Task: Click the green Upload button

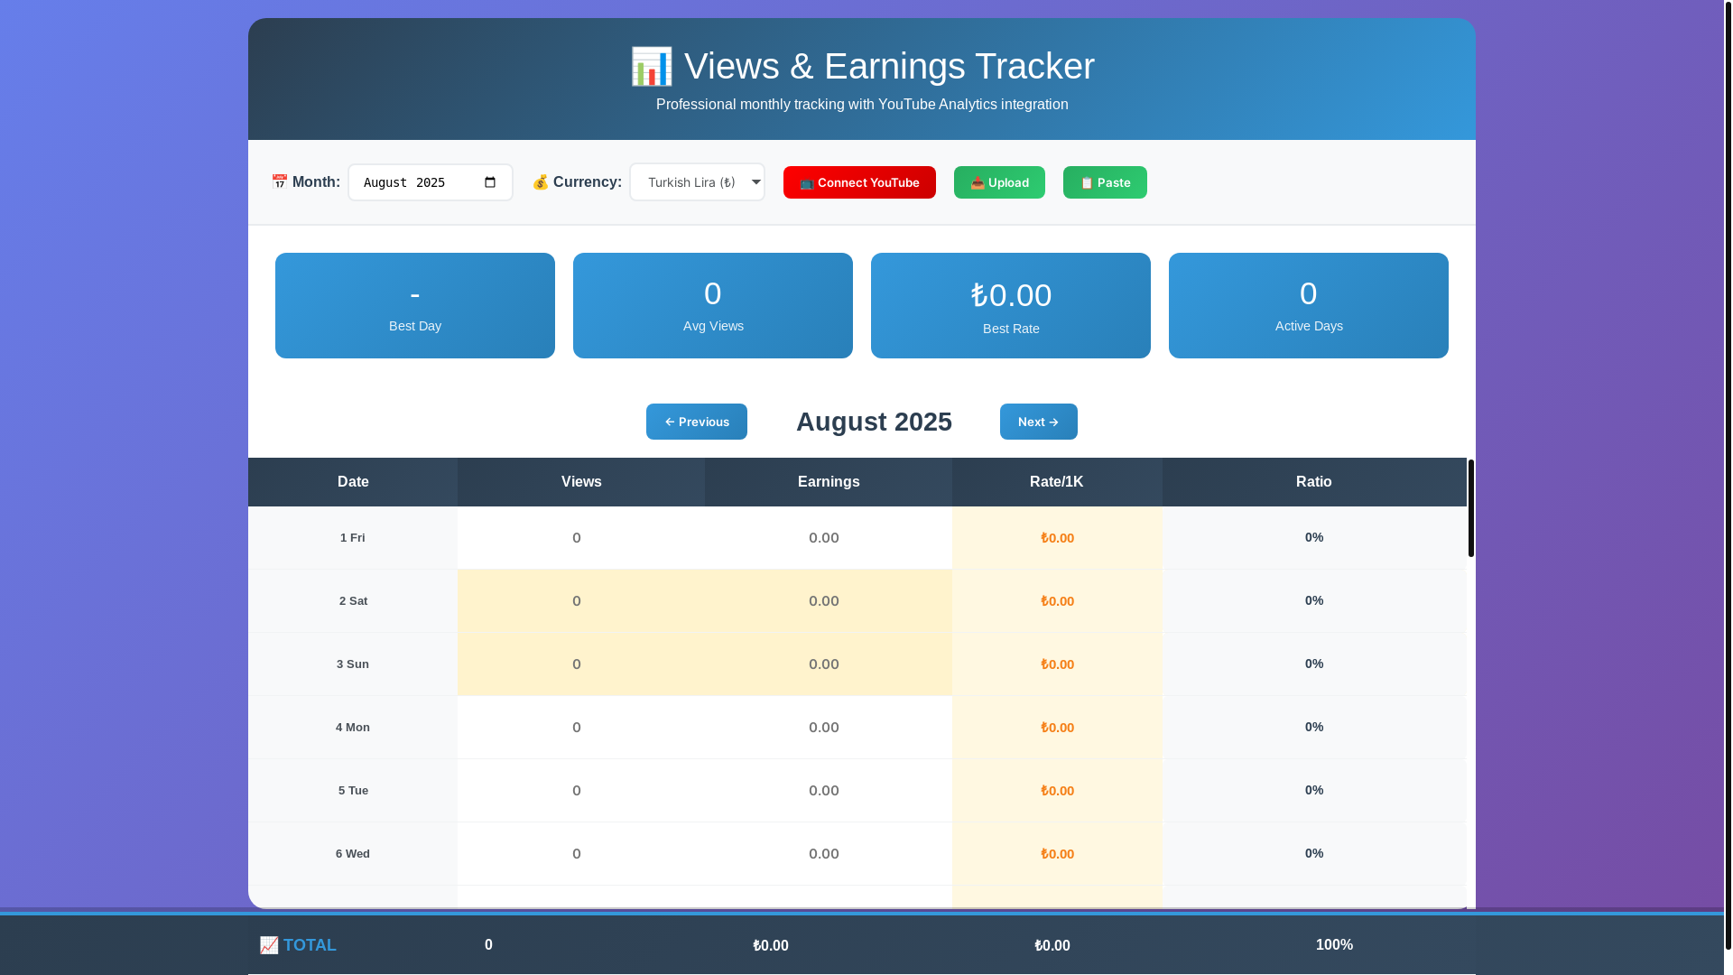Action: 999,182
